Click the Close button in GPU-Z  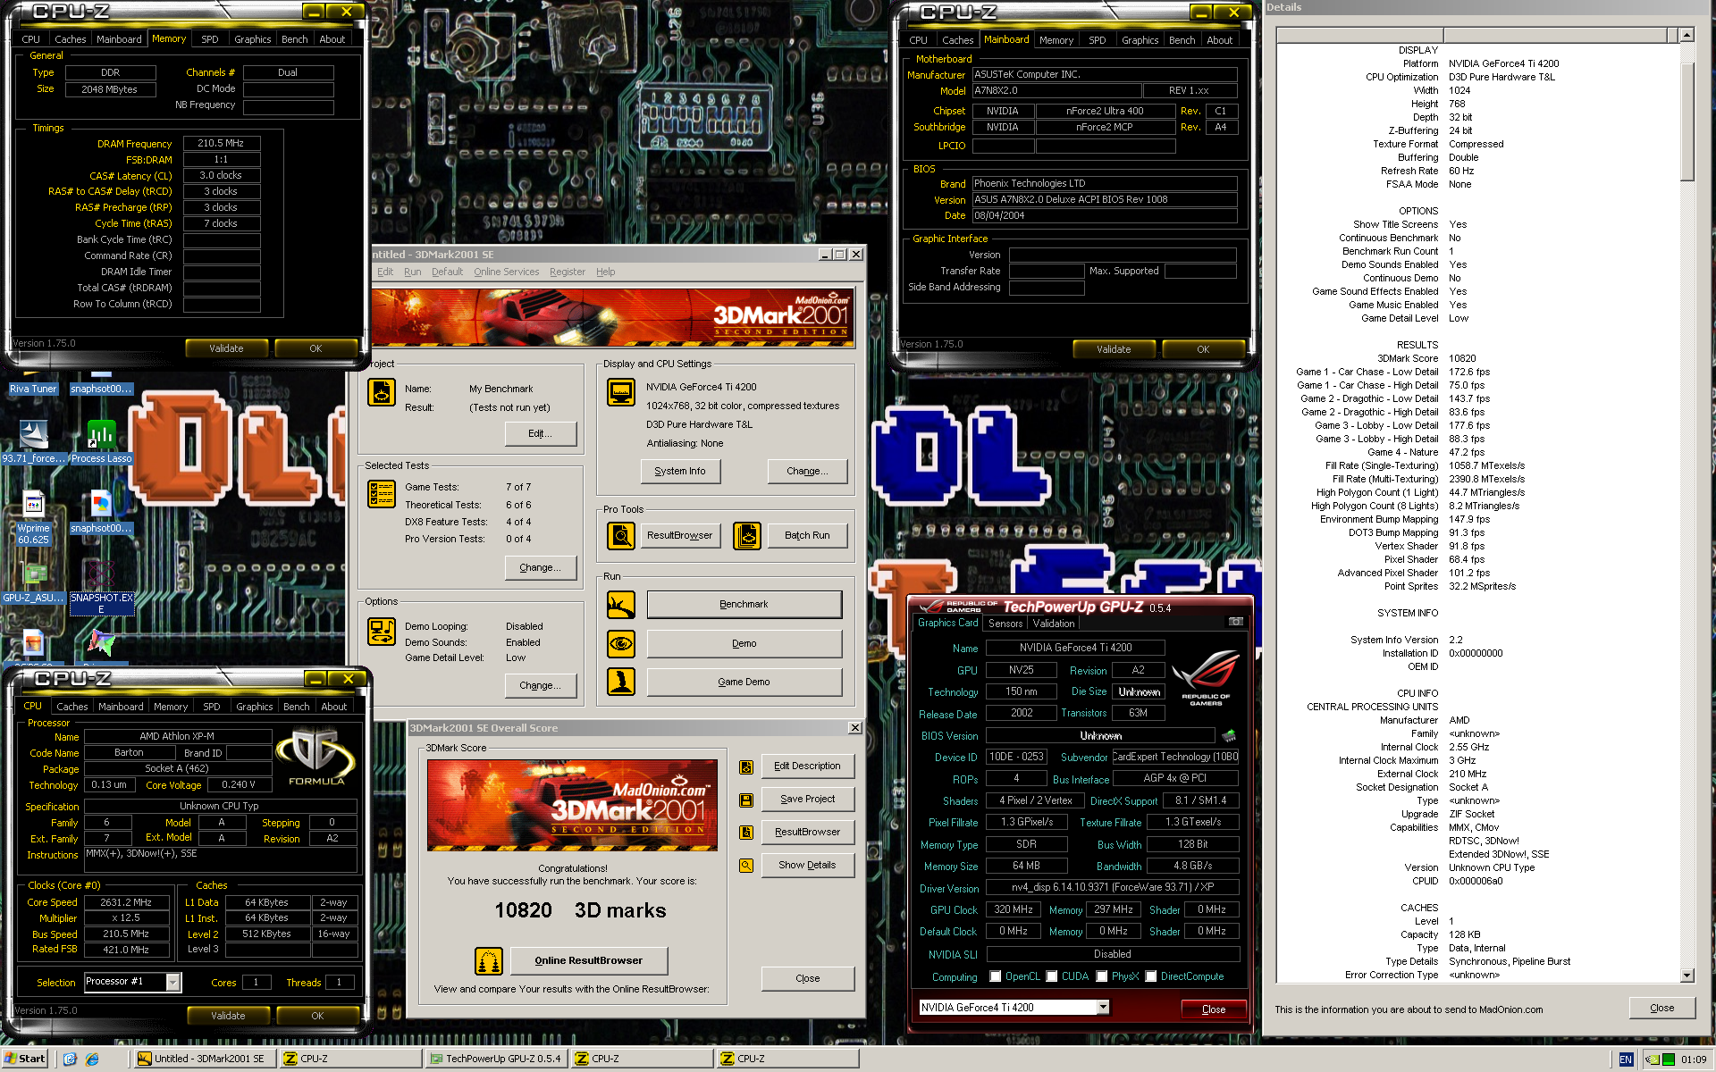click(x=1213, y=1009)
